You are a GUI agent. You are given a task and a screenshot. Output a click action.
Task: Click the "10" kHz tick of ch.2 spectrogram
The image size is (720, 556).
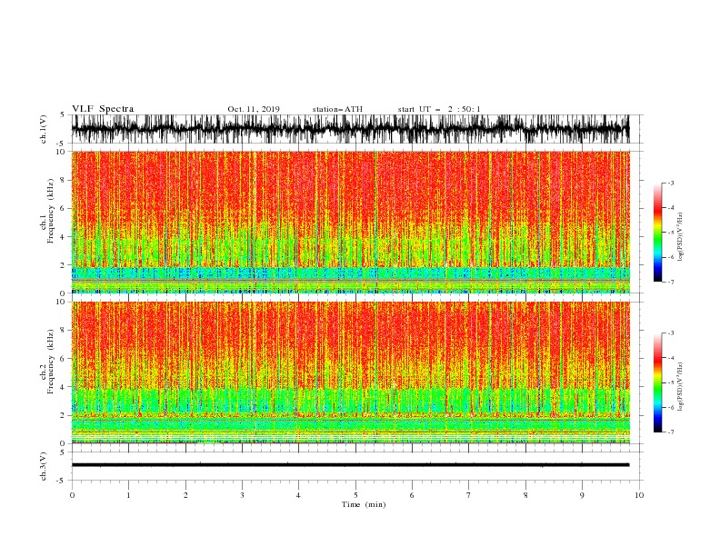62,302
